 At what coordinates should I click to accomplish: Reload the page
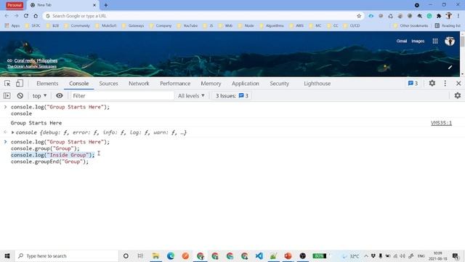click(26, 16)
